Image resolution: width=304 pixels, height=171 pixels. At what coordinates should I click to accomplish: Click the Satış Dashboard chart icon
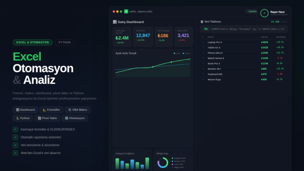click(x=115, y=22)
